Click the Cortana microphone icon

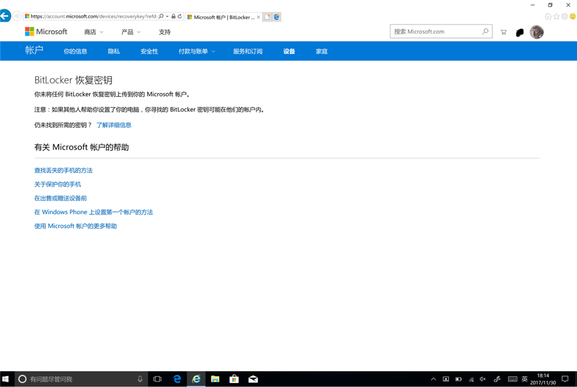tap(140, 379)
